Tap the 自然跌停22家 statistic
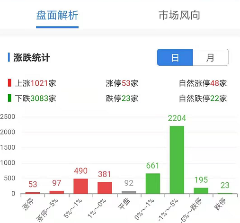Screen dimensions: 240x223 203,98
